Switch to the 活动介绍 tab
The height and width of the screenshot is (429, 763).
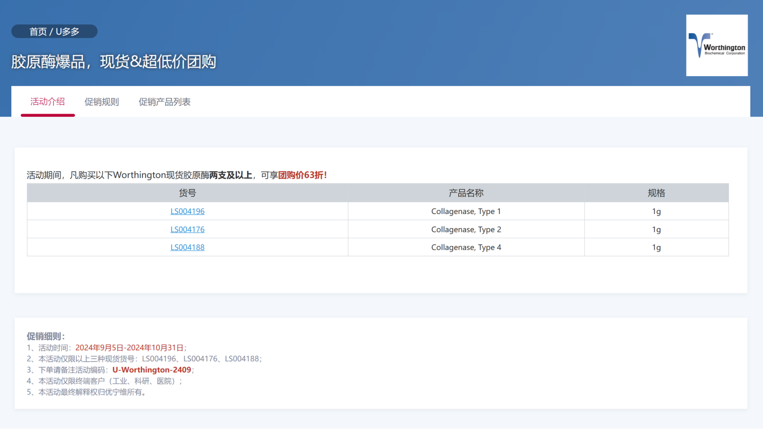48,102
